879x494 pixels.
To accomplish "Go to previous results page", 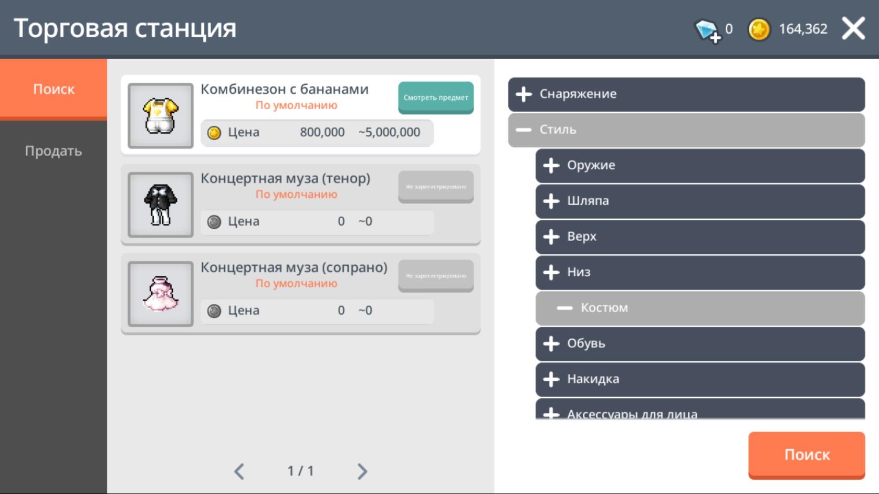I will [x=239, y=471].
